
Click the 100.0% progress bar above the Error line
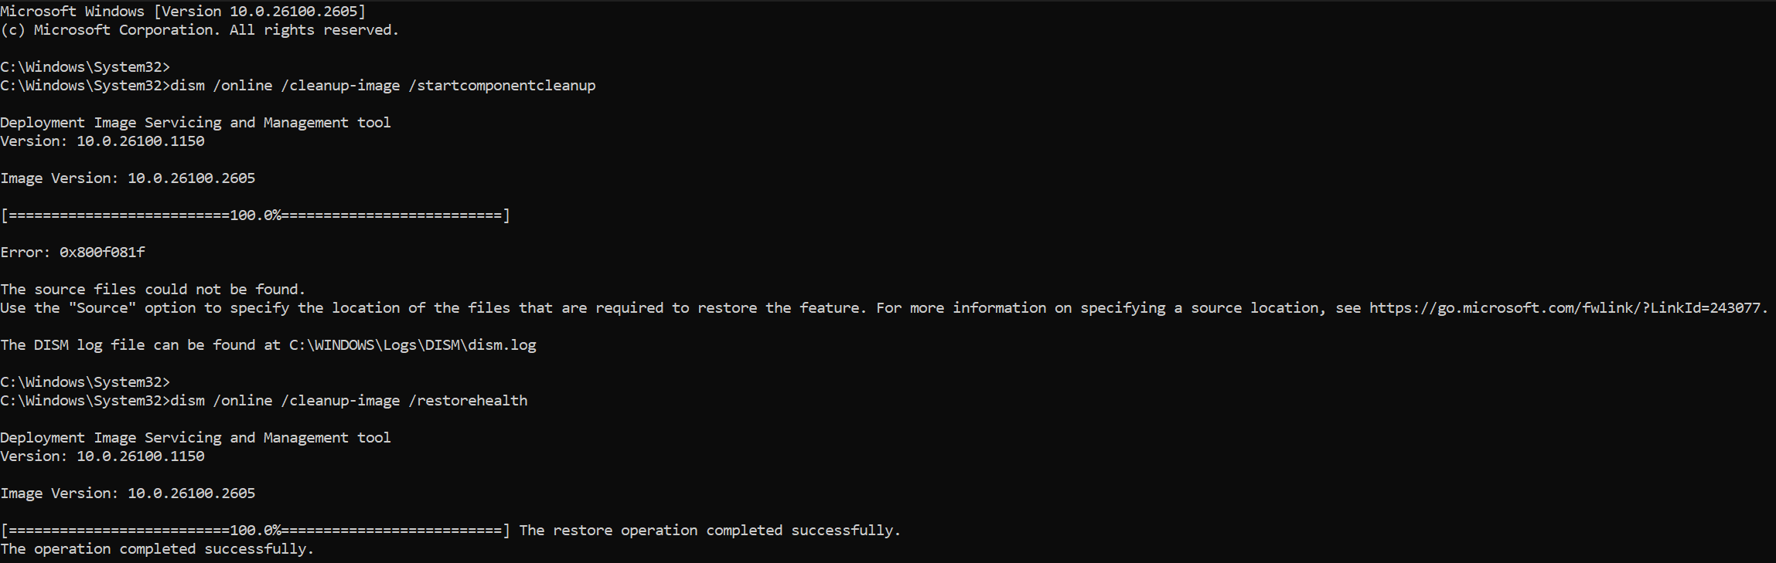tap(255, 215)
